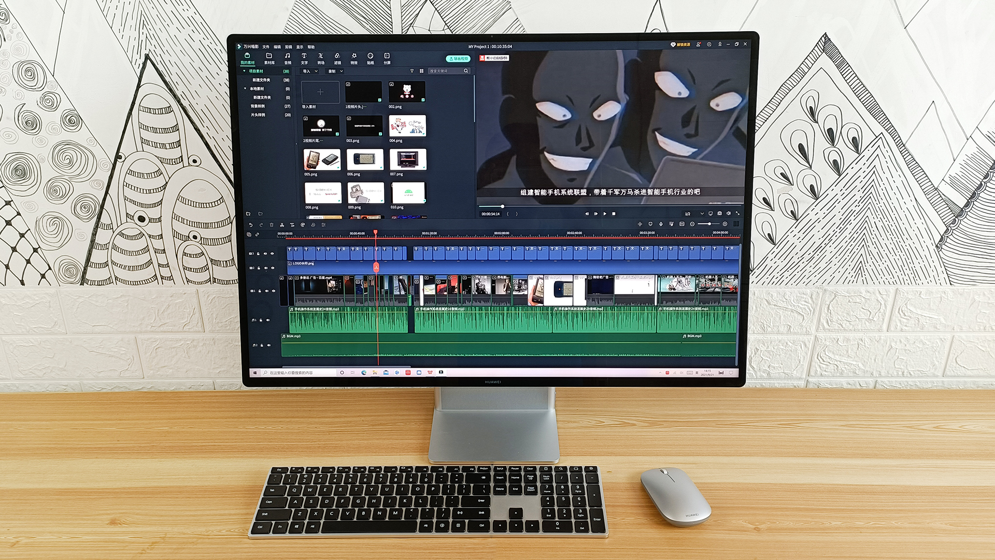Stop the preview playback

(614, 214)
